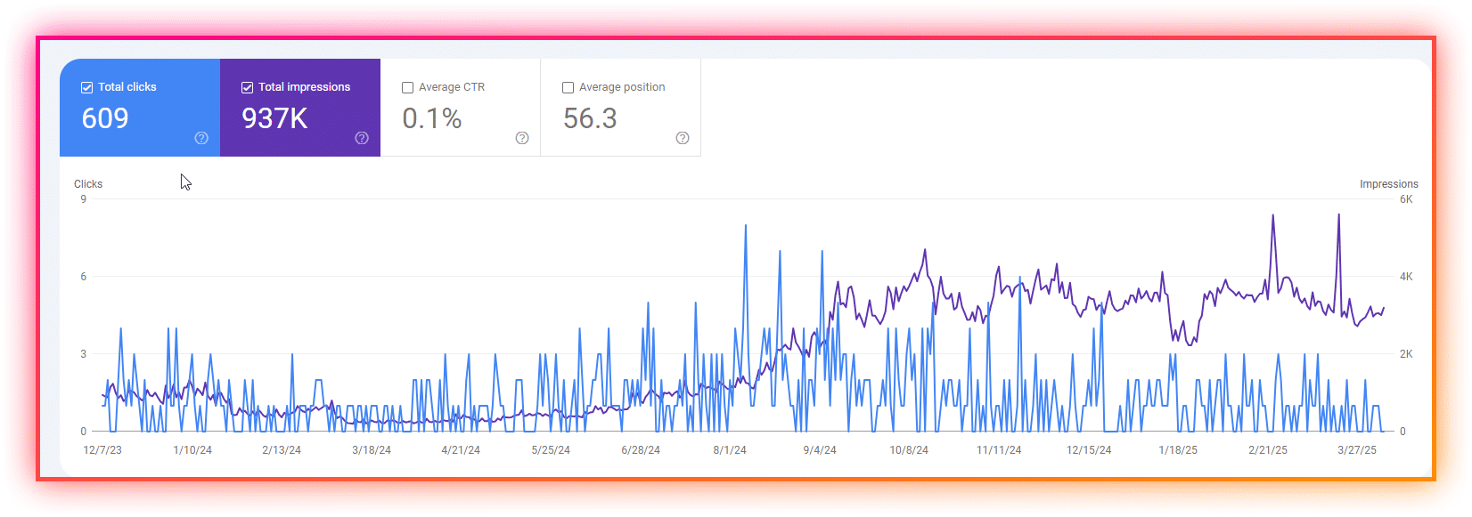Open help icon on Average position card

683,138
